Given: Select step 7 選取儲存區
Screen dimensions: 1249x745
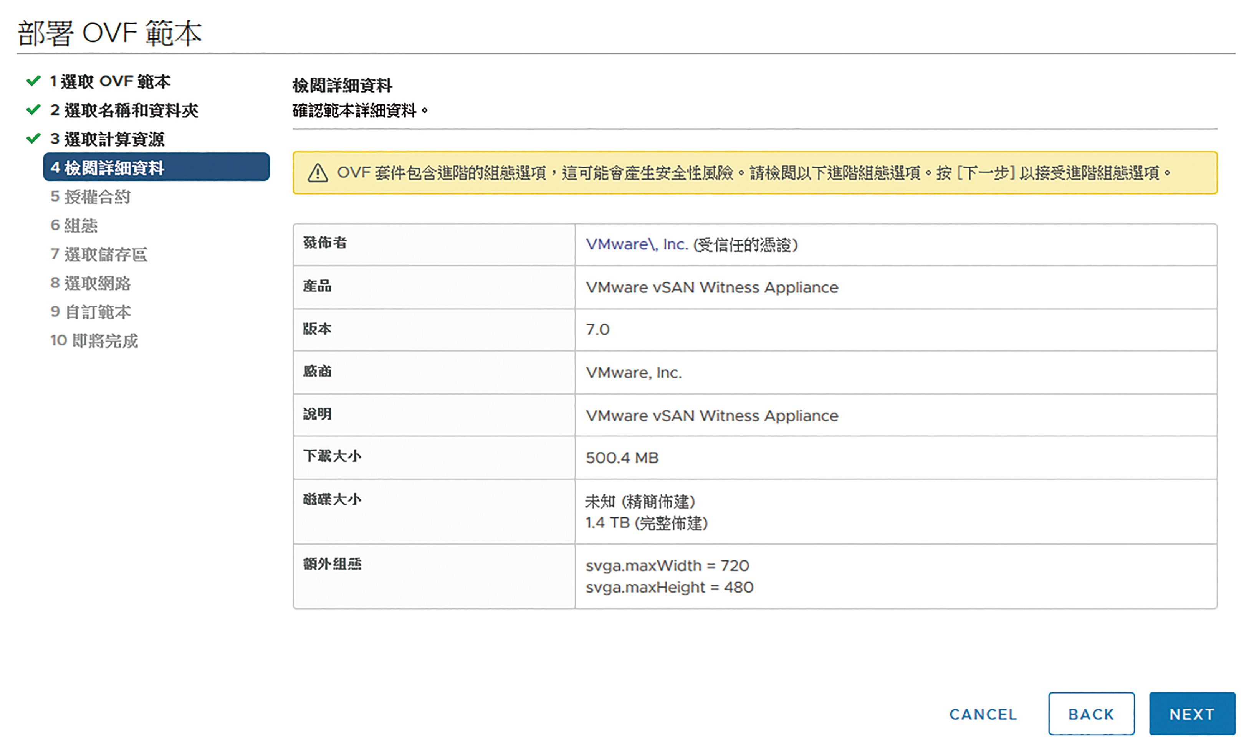Looking at the screenshot, I should click(98, 254).
